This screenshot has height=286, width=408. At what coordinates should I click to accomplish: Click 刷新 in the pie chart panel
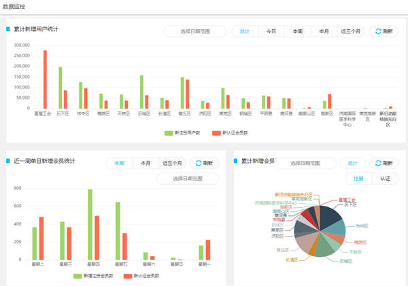click(384, 163)
